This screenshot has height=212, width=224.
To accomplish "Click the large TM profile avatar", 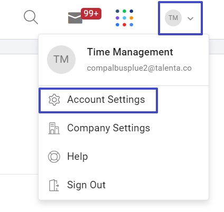I will pyautogui.click(x=61, y=60).
